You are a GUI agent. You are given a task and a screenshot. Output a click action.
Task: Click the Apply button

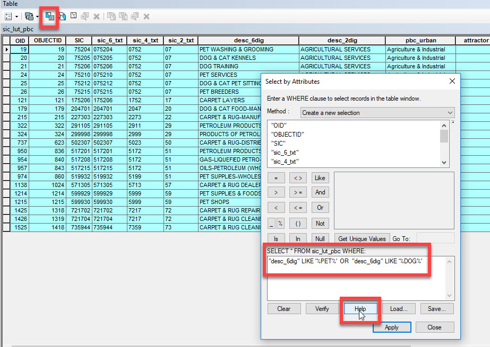coord(392,327)
